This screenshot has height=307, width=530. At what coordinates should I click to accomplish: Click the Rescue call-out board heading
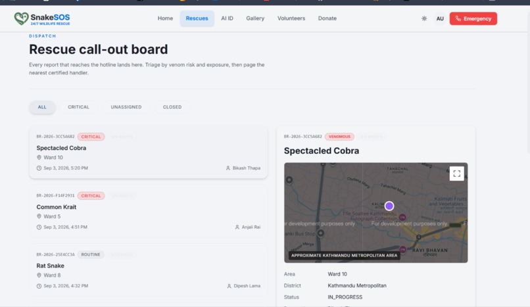99,49
